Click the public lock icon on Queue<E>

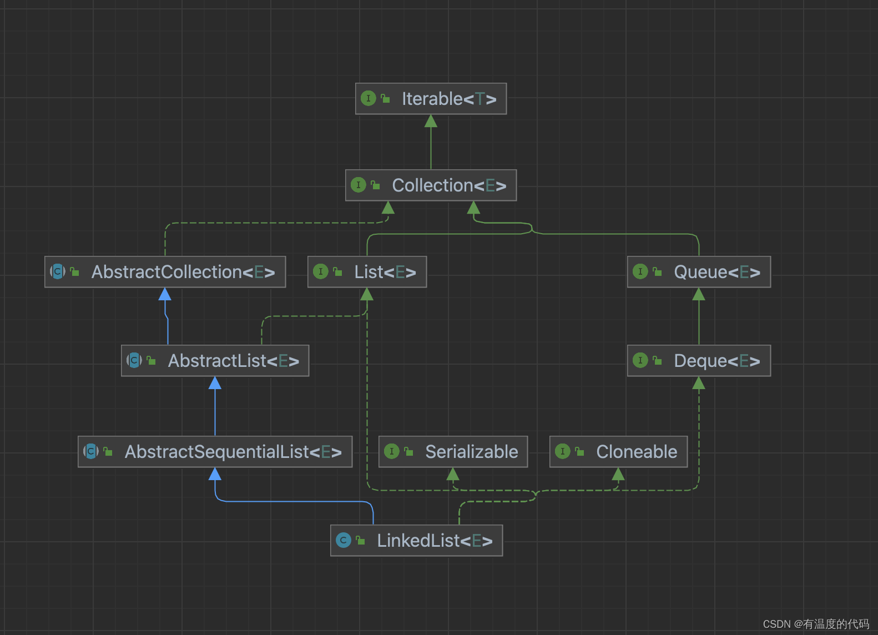657,271
